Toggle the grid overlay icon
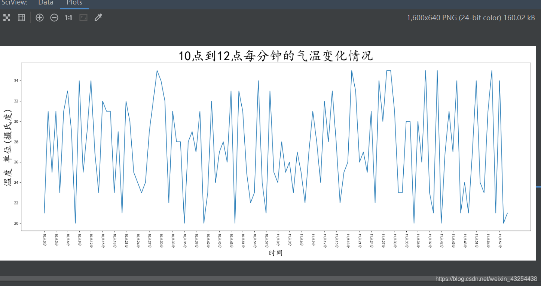 point(21,18)
